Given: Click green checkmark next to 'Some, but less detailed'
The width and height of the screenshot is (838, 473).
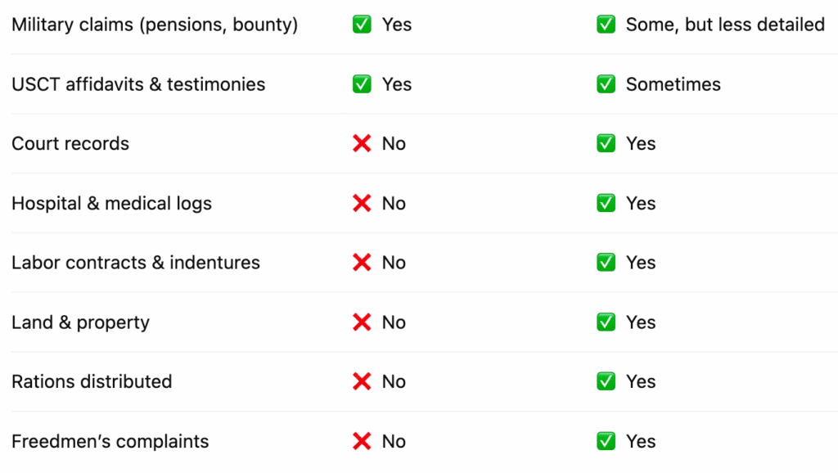Looking at the screenshot, I should [606, 25].
